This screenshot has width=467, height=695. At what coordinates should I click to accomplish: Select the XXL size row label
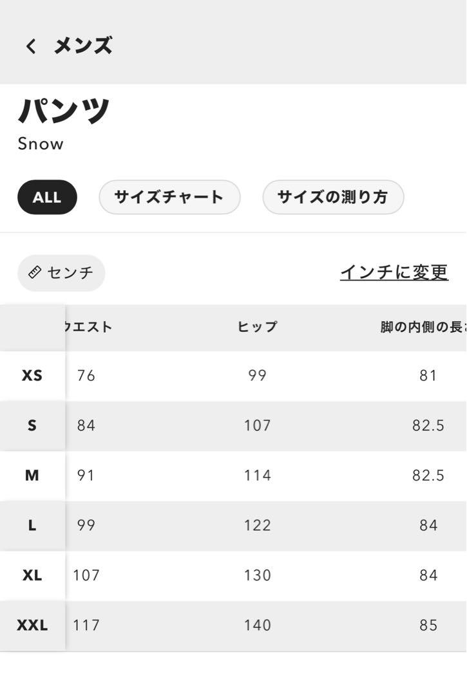(x=32, y=626)
